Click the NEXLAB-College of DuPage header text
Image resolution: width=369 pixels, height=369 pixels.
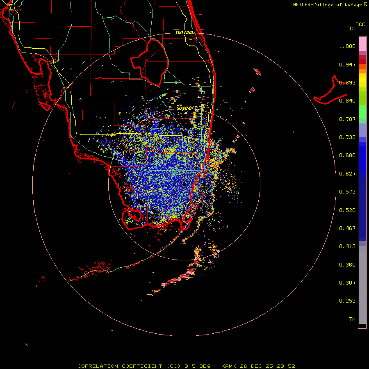[327, 5]
